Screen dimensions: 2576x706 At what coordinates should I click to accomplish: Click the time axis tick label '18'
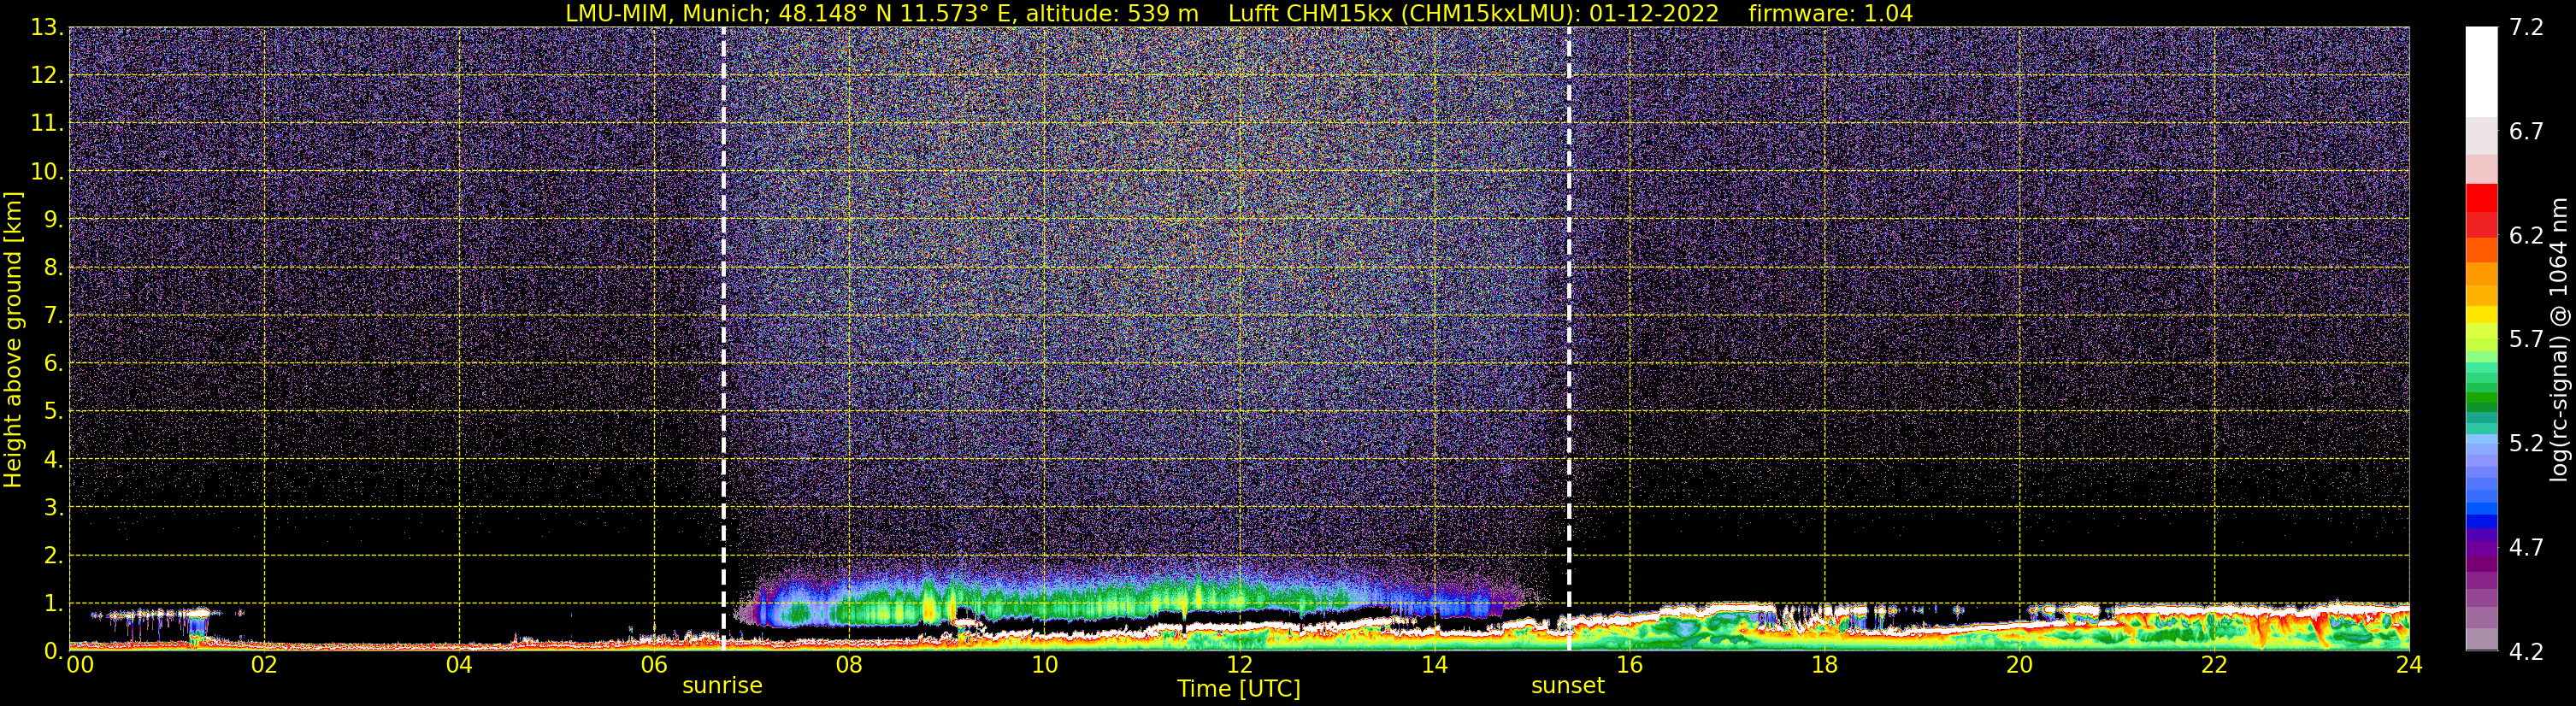(x=1824, y=666)
